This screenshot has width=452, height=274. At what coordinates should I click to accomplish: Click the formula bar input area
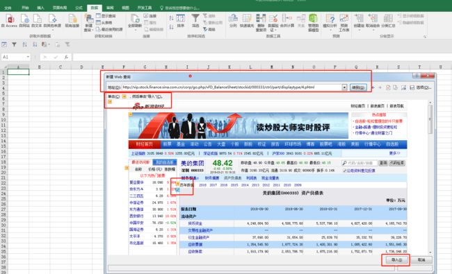(x=261, y=57)
